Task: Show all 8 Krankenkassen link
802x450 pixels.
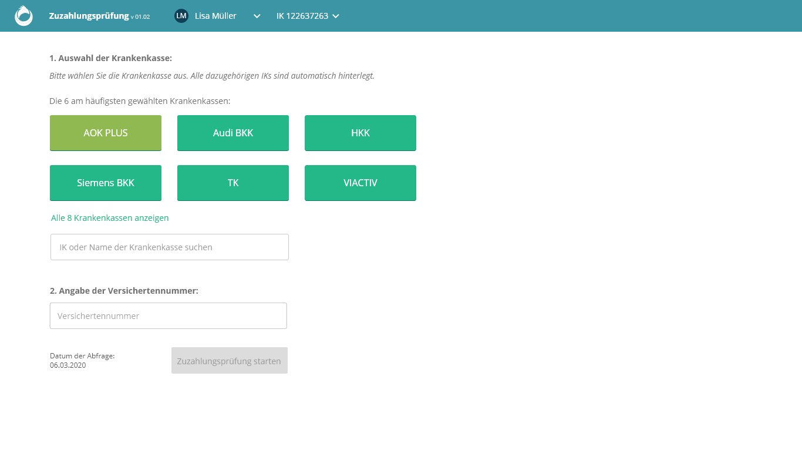Action: pyautogui.click(x=110, y=218)
